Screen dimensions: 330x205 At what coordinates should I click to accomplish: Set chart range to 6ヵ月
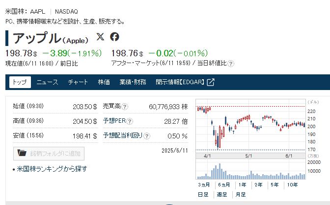(224, 185)
